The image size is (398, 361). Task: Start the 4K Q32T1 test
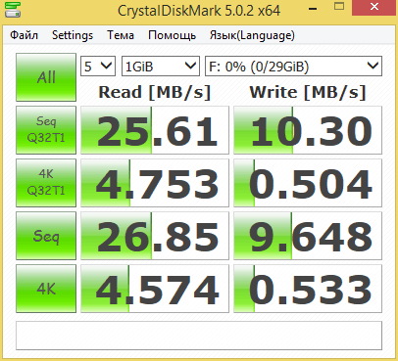[x=46, y=183]
